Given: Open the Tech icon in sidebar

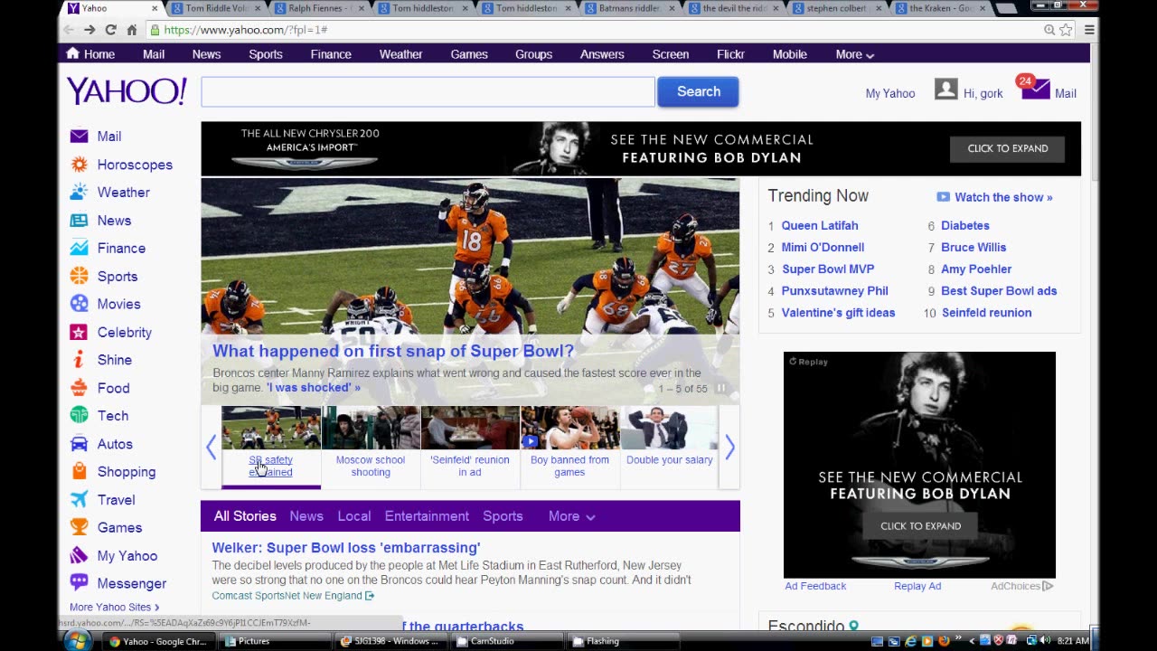Looking at the screenshot, I should point(79,416).
